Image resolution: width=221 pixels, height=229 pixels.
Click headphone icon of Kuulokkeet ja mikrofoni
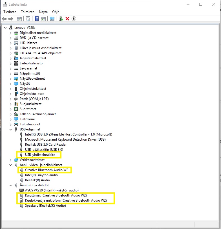21,200
